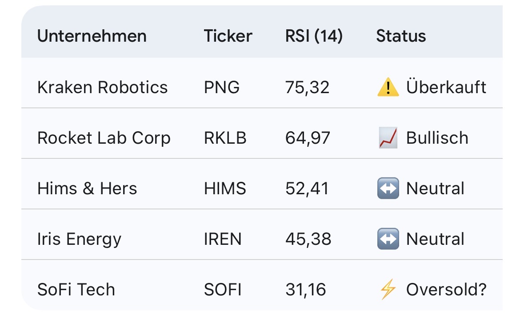Click the arrows icon in Hims & Hers row
The height and width of the screenshot is (318, 524).
coord(388,188)
